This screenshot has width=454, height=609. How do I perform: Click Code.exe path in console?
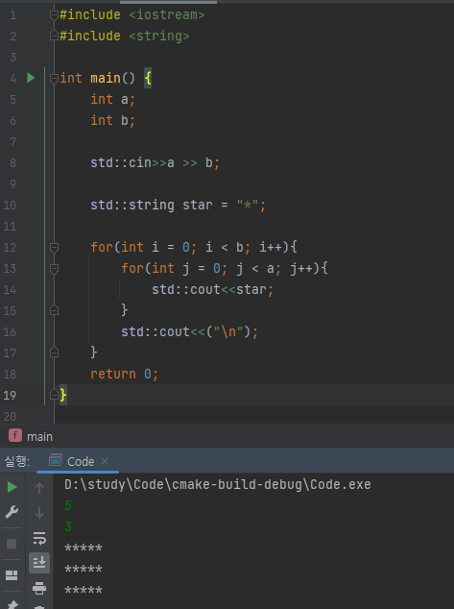tap(218, 485)
